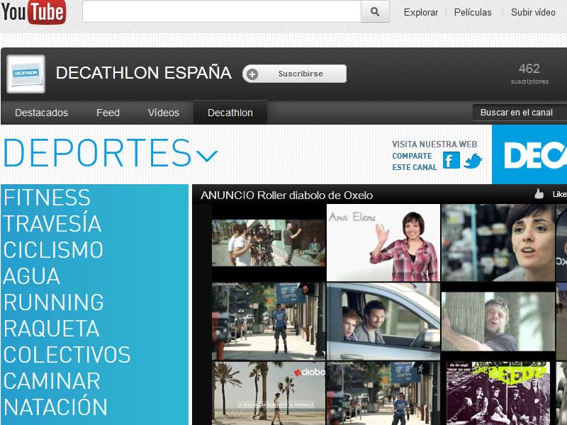Open the man hugging tree trunk thumbnail
567x425 pixels.
tap(498, 322)
